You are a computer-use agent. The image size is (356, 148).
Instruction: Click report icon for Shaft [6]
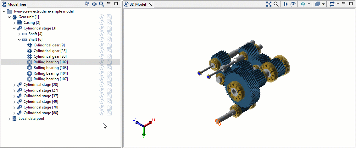tap(109, 40)
